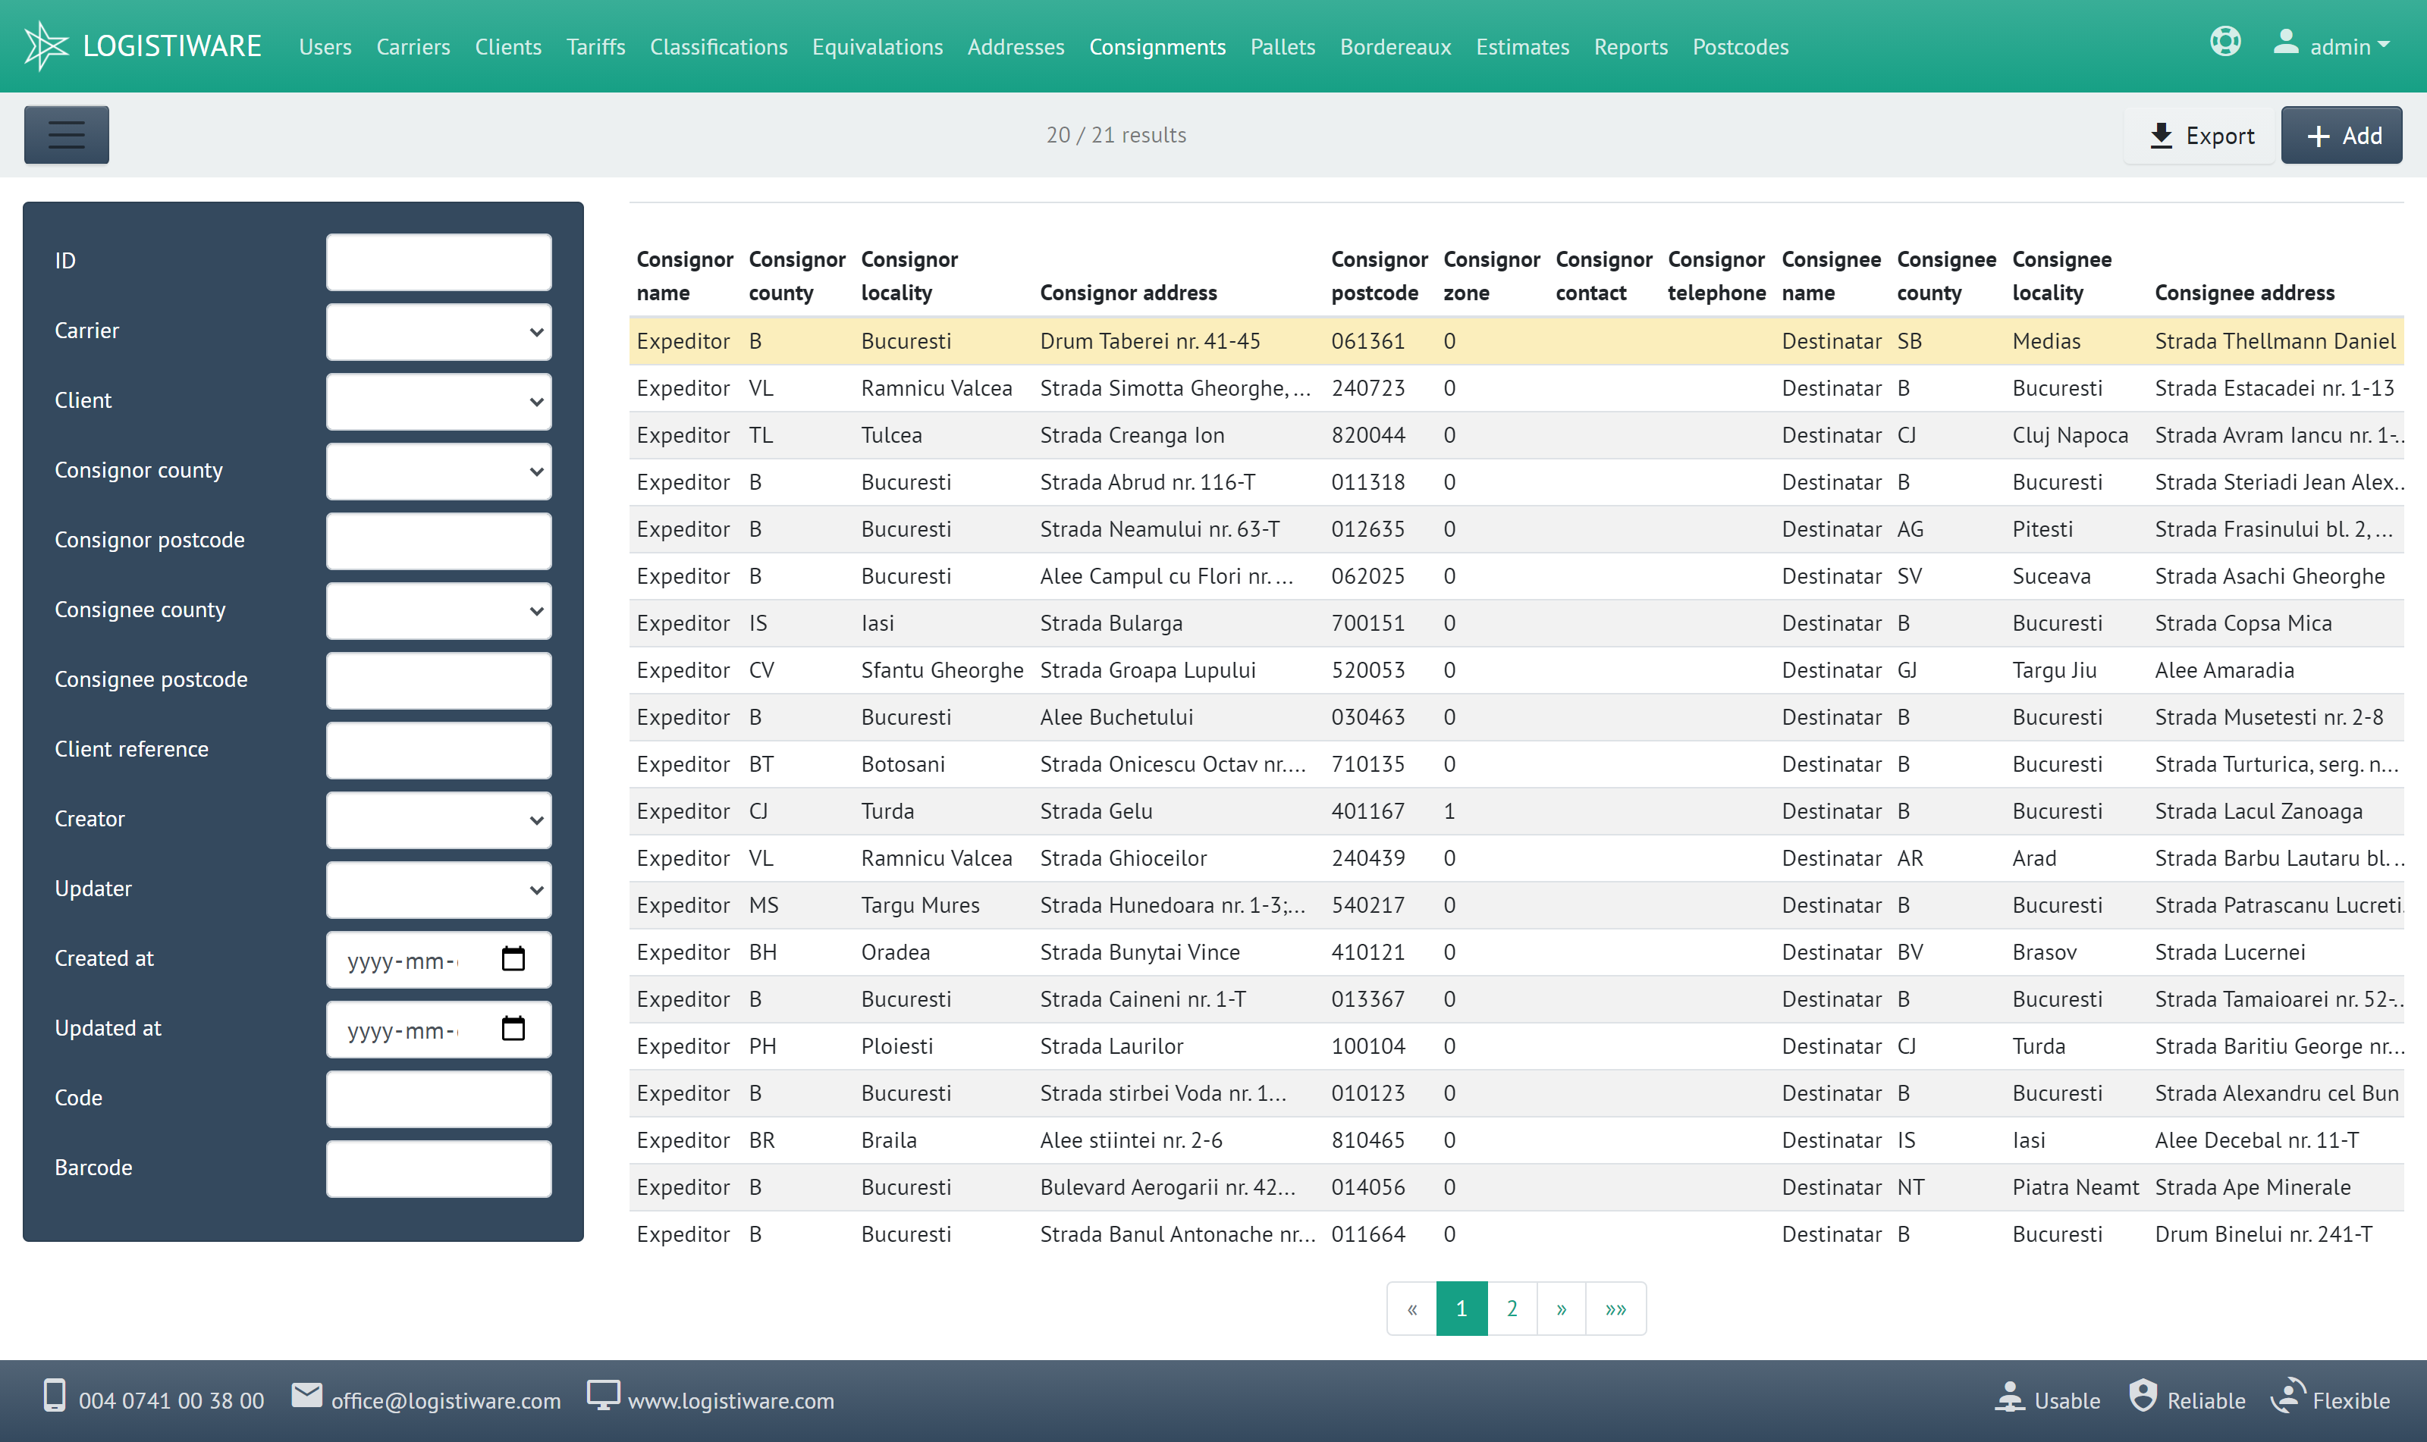Click the help lifebuoy icon
The image size is (2427, 1442).
[x=2224, y=42]
